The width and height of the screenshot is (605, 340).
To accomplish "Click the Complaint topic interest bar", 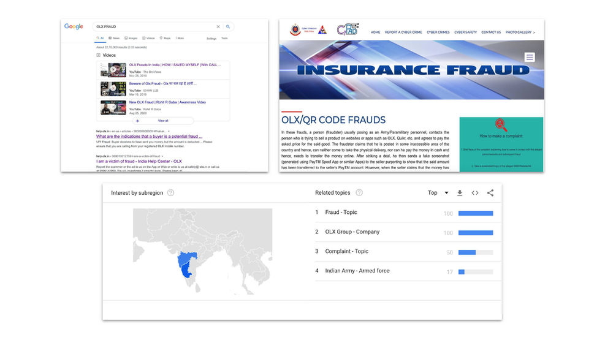I will tap(476, 252).
